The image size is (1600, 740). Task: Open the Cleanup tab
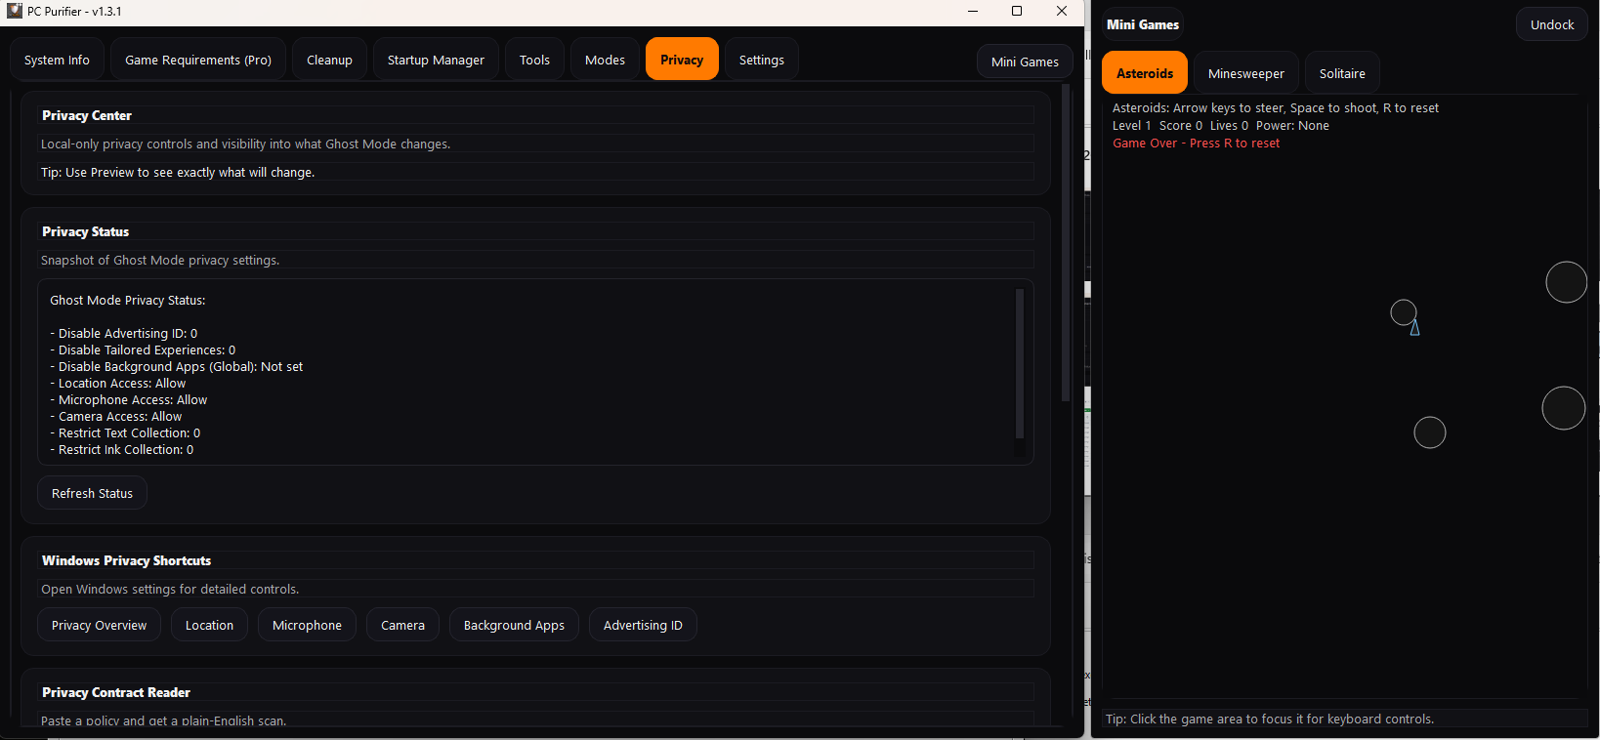(329, 60)
